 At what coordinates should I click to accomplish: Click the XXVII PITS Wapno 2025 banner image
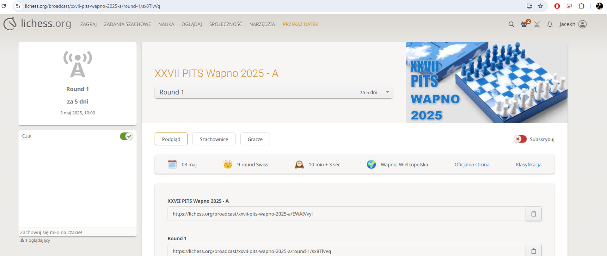click(487, 82)
